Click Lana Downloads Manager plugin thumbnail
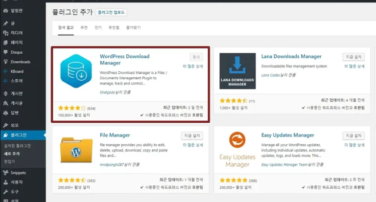 (x=237, y=71)
